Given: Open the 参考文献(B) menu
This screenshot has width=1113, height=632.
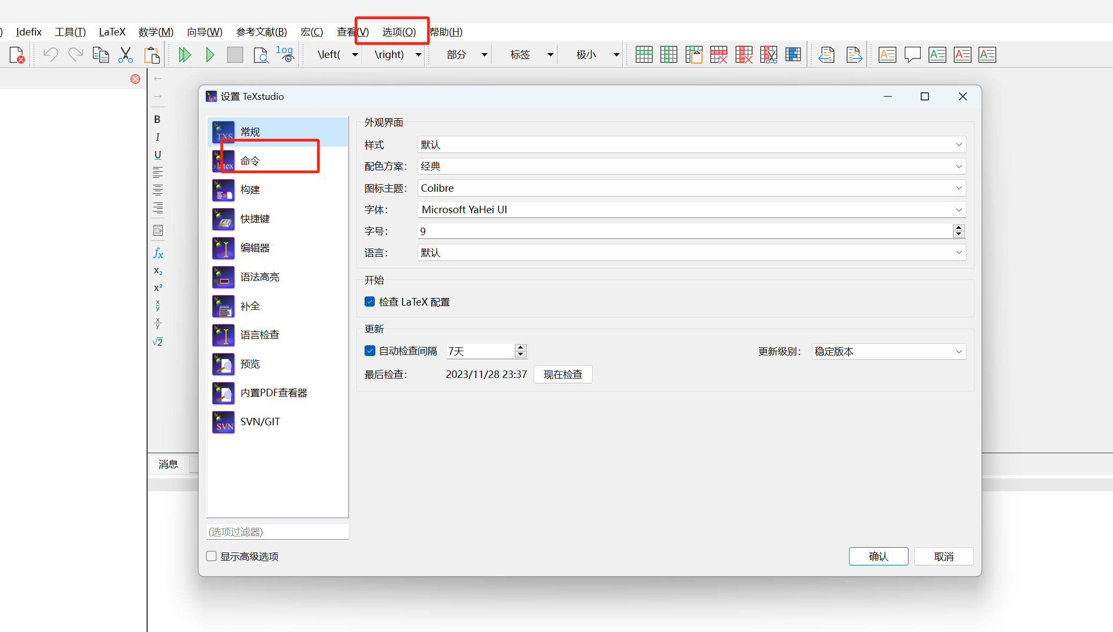Looking at the screenshot, I should 261,32.
